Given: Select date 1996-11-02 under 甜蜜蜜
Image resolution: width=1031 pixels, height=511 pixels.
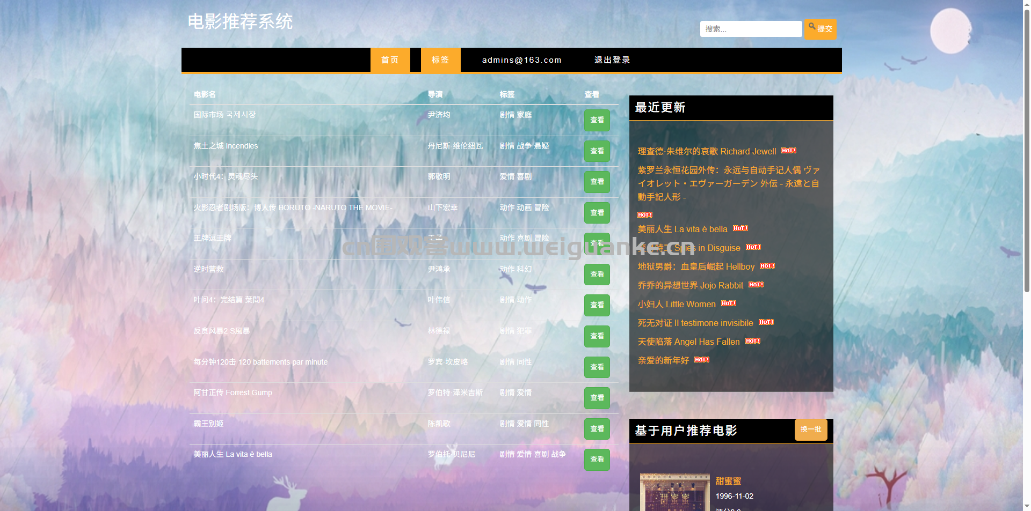Looking at the screenshot, I should 734,496.
